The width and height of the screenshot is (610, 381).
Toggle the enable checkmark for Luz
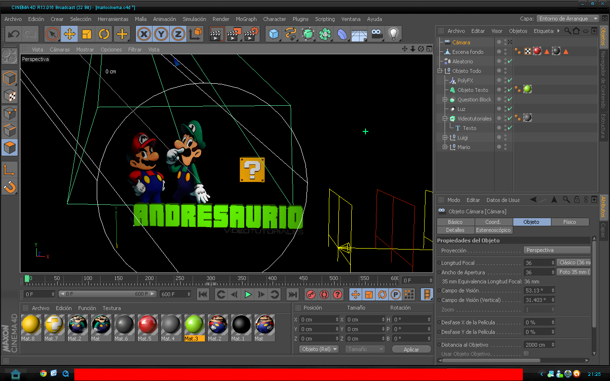pyautogui.click(x=510, y=109)
